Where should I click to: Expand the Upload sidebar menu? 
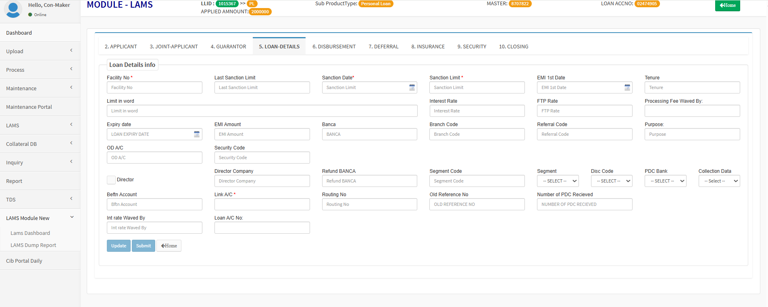pyautogui.click(x=40, y=51)
